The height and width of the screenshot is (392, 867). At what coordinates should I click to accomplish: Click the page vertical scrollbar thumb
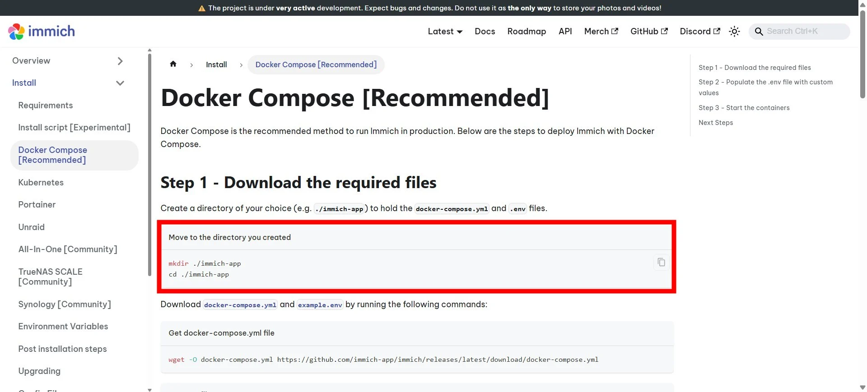click(x=862, y=54)
